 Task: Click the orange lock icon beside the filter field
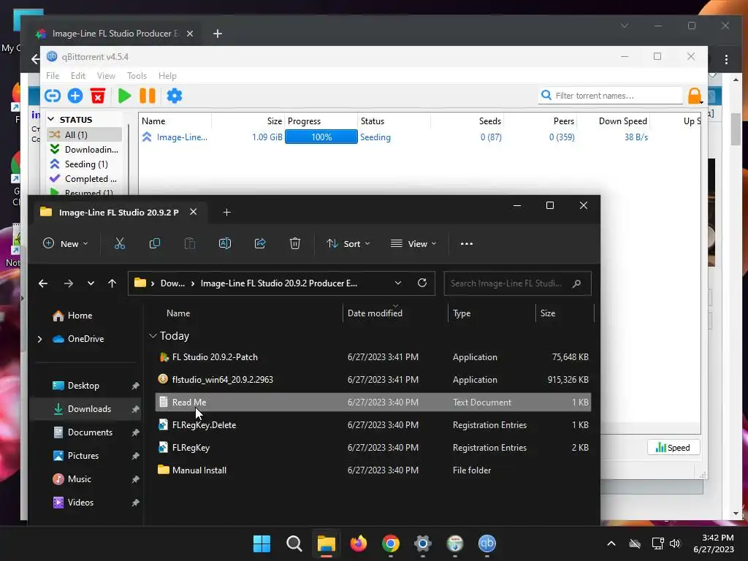click(695, 96)
